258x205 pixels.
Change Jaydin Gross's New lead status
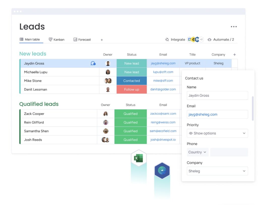click(132, 63)
